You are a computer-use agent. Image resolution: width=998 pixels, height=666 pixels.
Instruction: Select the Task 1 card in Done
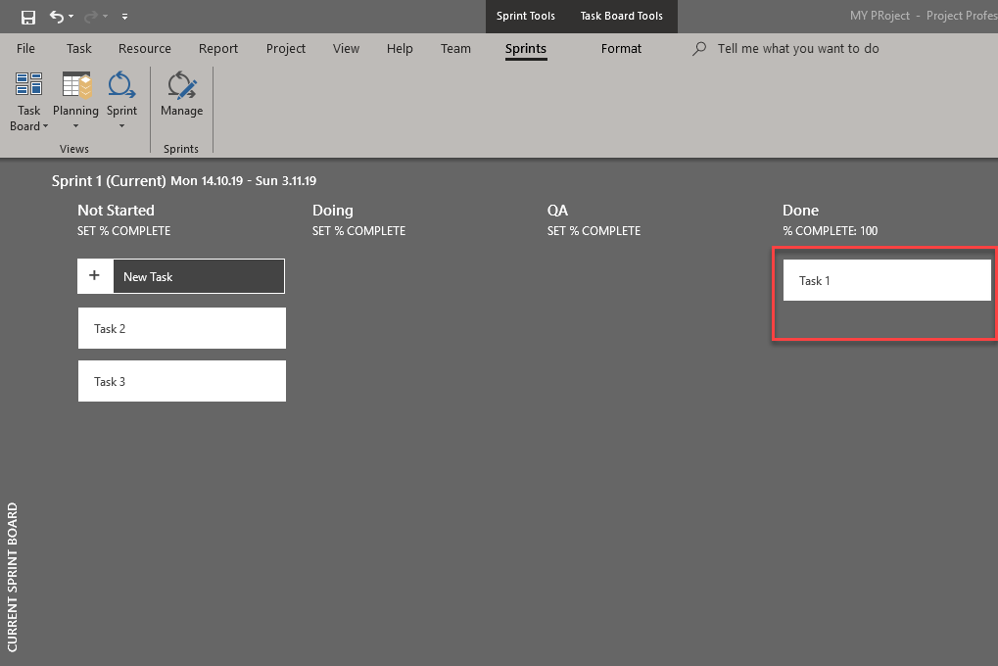tap(886, 280)
